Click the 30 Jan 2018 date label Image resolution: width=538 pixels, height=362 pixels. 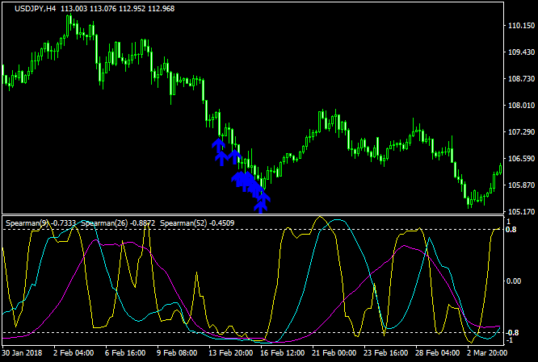point(23,353)
